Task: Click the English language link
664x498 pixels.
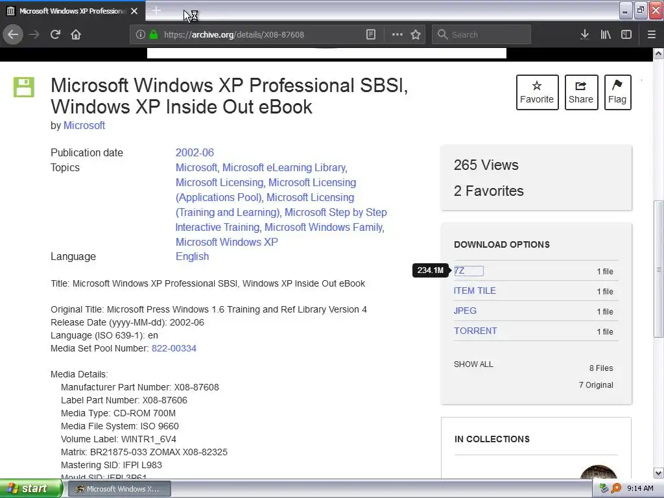Action: (x=192, y=257)
